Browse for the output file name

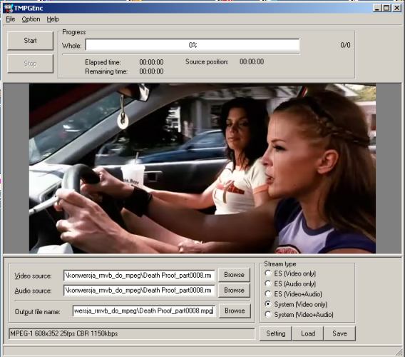pos(235,311)
